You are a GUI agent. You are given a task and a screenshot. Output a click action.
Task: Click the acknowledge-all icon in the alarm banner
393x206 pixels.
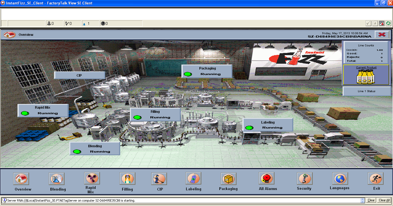pos(375,23)
